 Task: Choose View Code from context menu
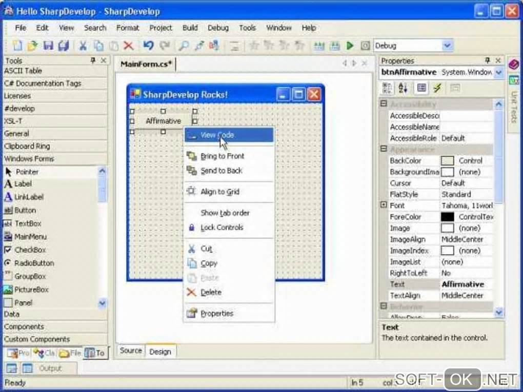tap(229, 135)
